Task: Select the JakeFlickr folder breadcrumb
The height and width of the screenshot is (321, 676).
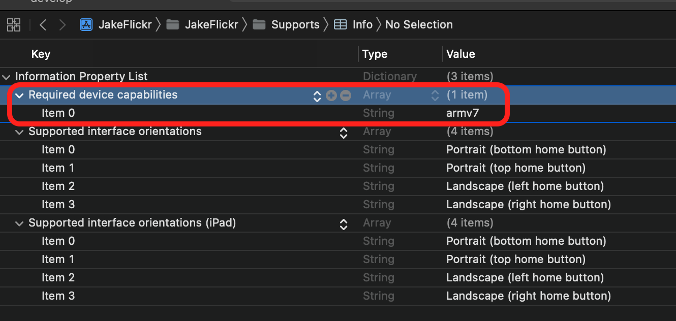Action: tap(211, 24)
